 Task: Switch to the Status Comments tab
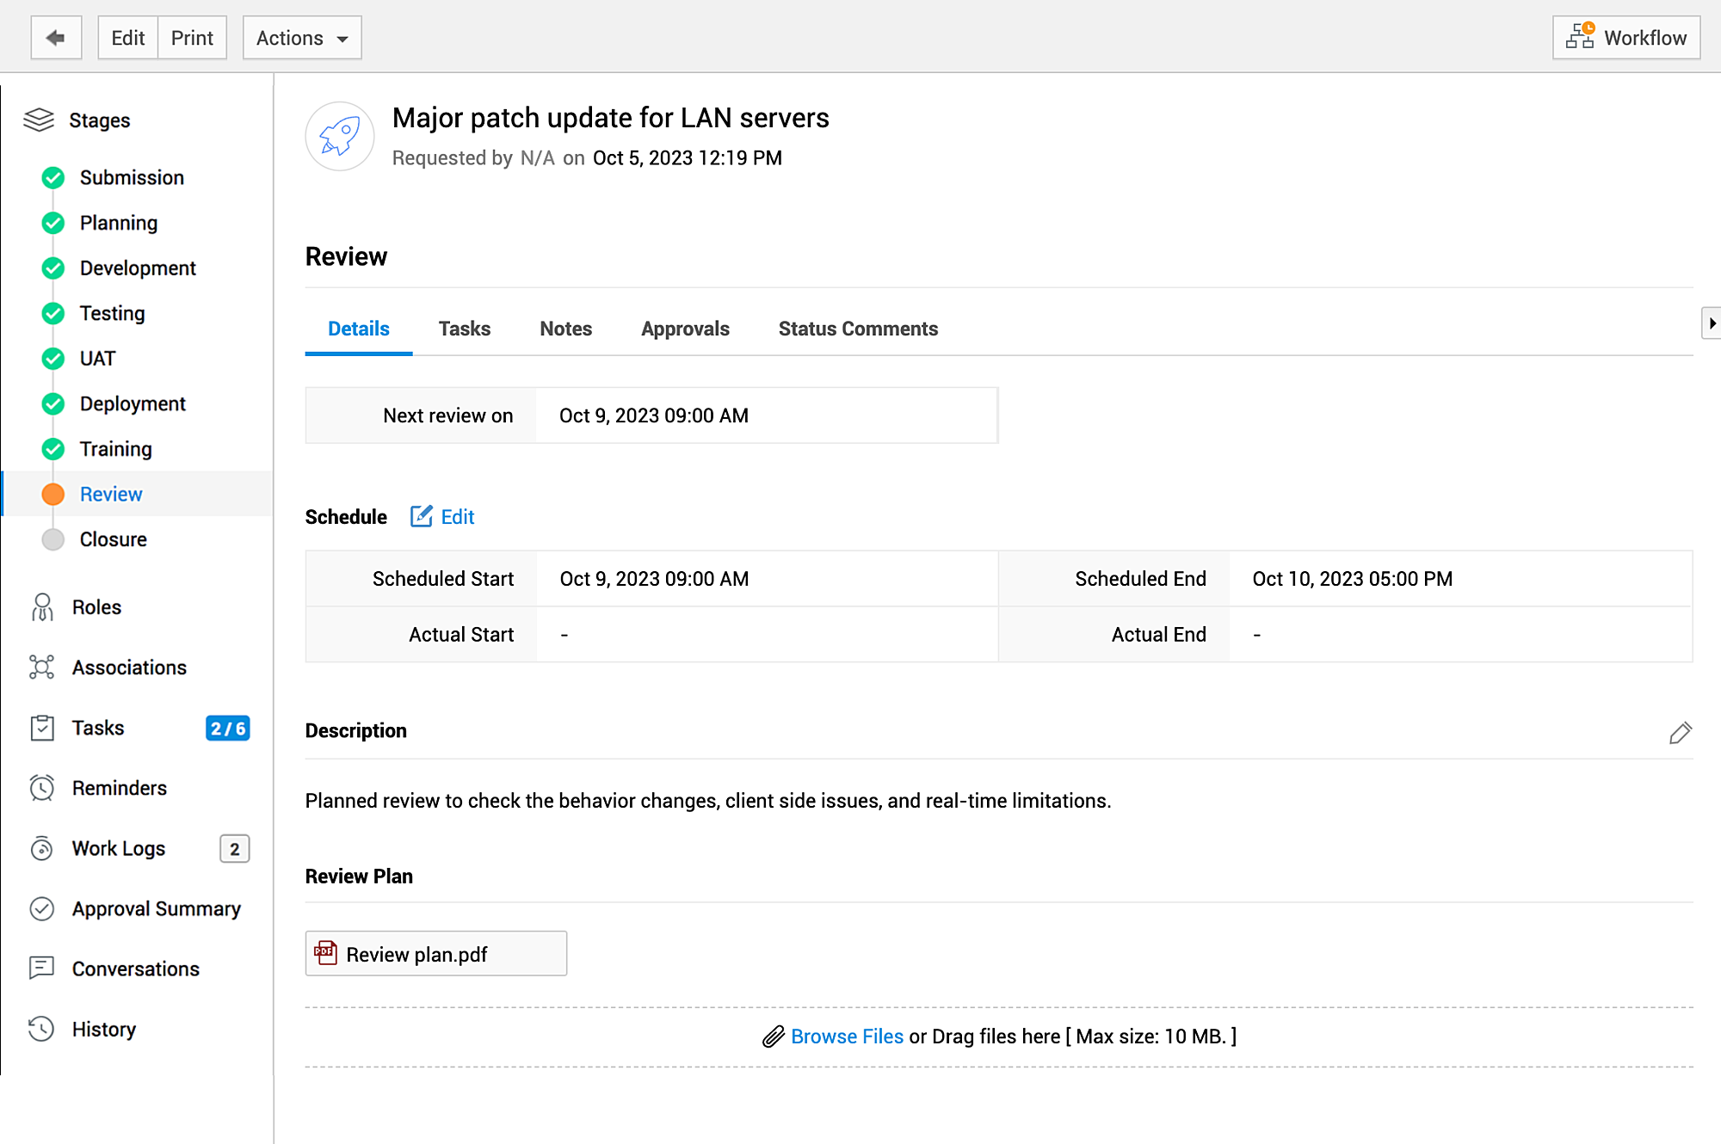pos(858,329)
